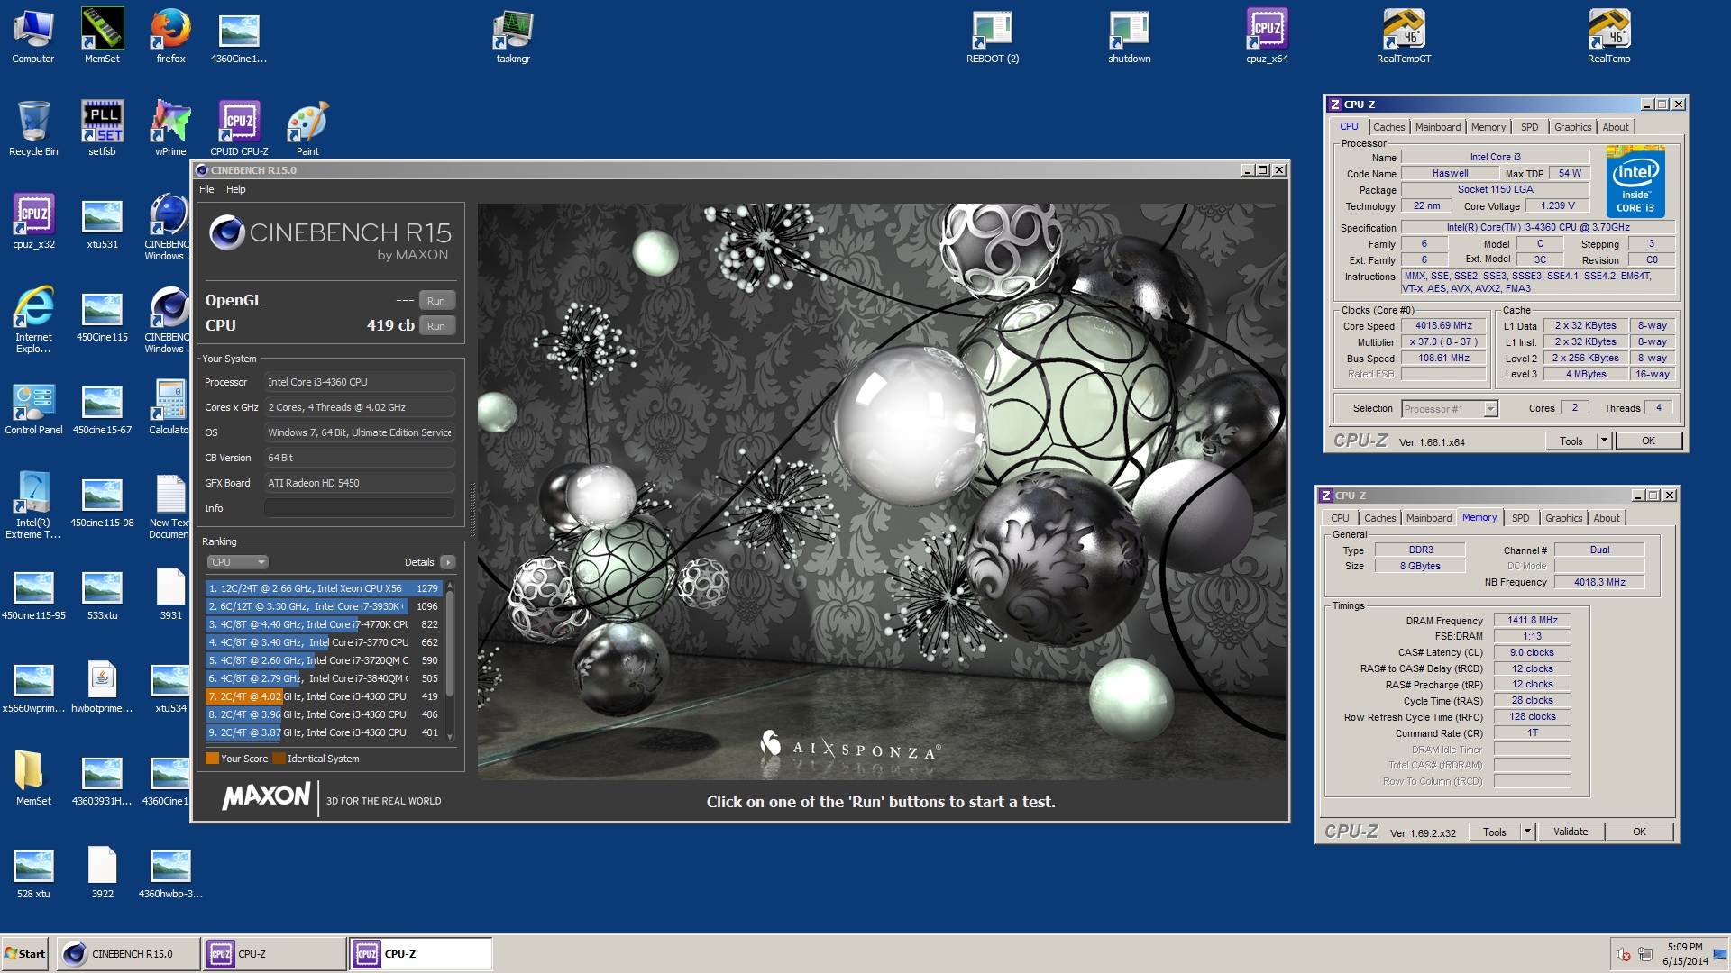The width and height of the screenshot is (1731, 973).
Task: Open the MemSet folder icon
Action: click(33, 778)
